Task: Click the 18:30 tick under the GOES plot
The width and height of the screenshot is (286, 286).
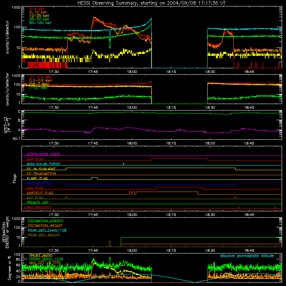Action: [210, 143]
